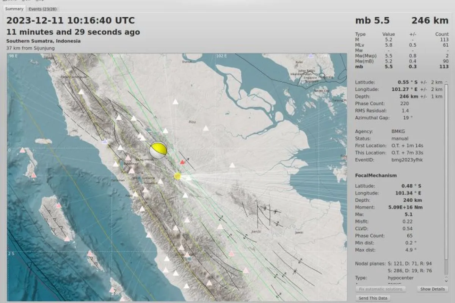Click the FocalMechanism section heading
Viewport: 455px width, 303px height.
coord(376,175)
